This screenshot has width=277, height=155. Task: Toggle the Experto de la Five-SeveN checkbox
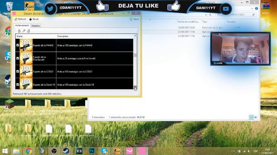(x=18, y=58)
